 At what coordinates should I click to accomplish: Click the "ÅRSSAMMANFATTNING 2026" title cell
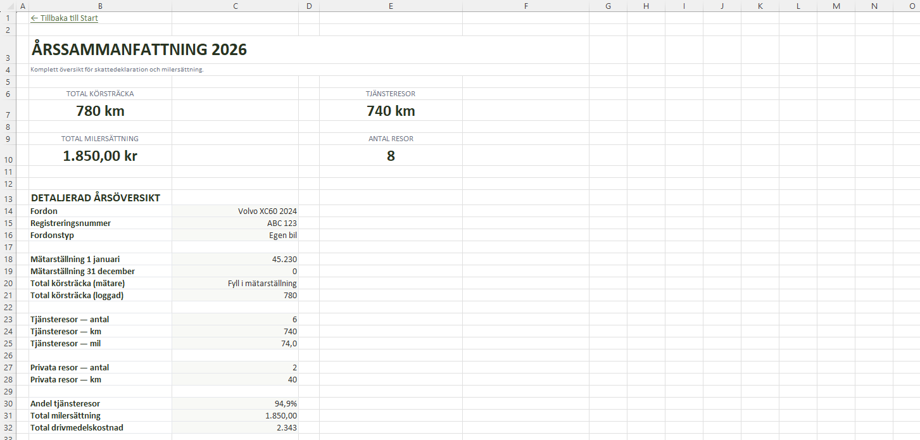[x=139, y=49]
